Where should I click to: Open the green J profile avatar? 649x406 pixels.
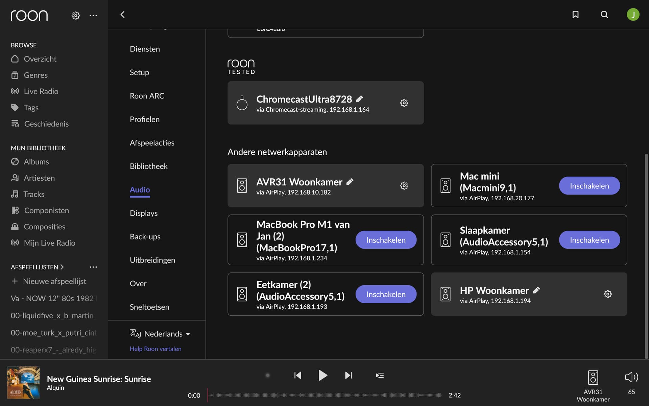pos(633,15)
